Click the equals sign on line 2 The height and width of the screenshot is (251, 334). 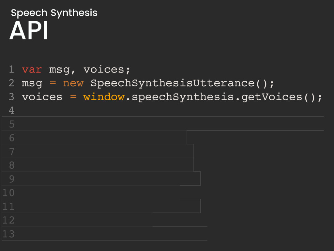coord(53,83)
